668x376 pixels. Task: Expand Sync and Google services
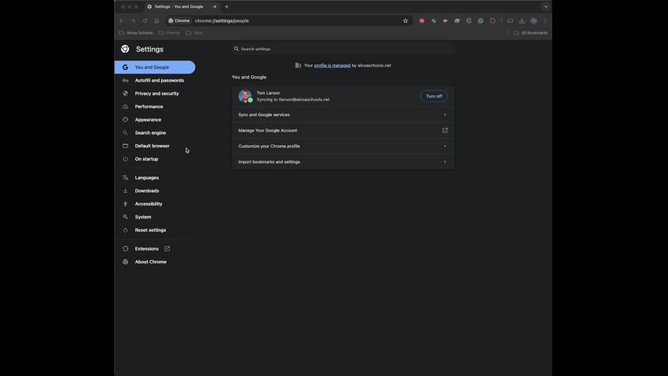[343, 115]
